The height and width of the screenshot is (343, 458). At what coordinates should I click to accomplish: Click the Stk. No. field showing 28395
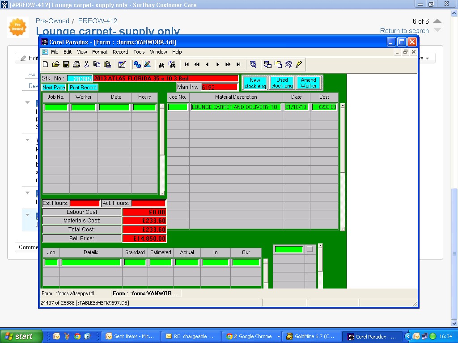[x=80, y=79]
